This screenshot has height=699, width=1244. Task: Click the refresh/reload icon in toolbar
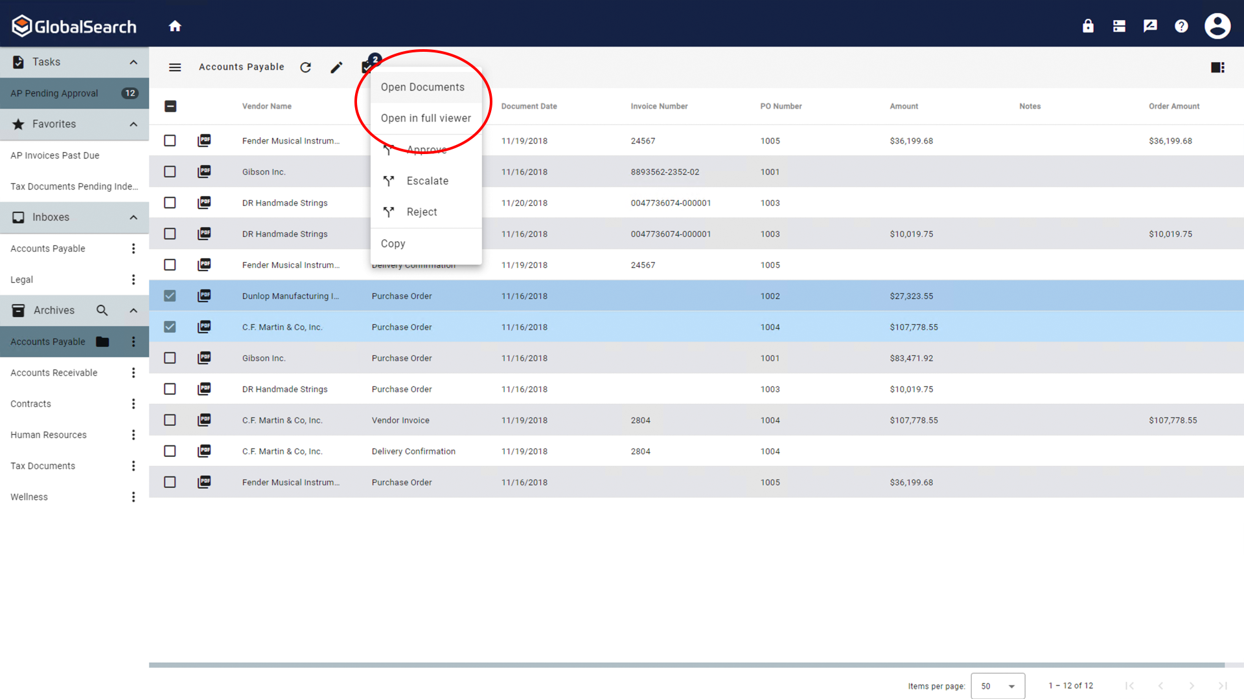306,67
